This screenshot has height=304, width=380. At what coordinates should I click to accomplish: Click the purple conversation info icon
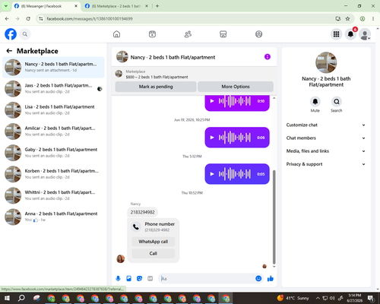[268, 57]
